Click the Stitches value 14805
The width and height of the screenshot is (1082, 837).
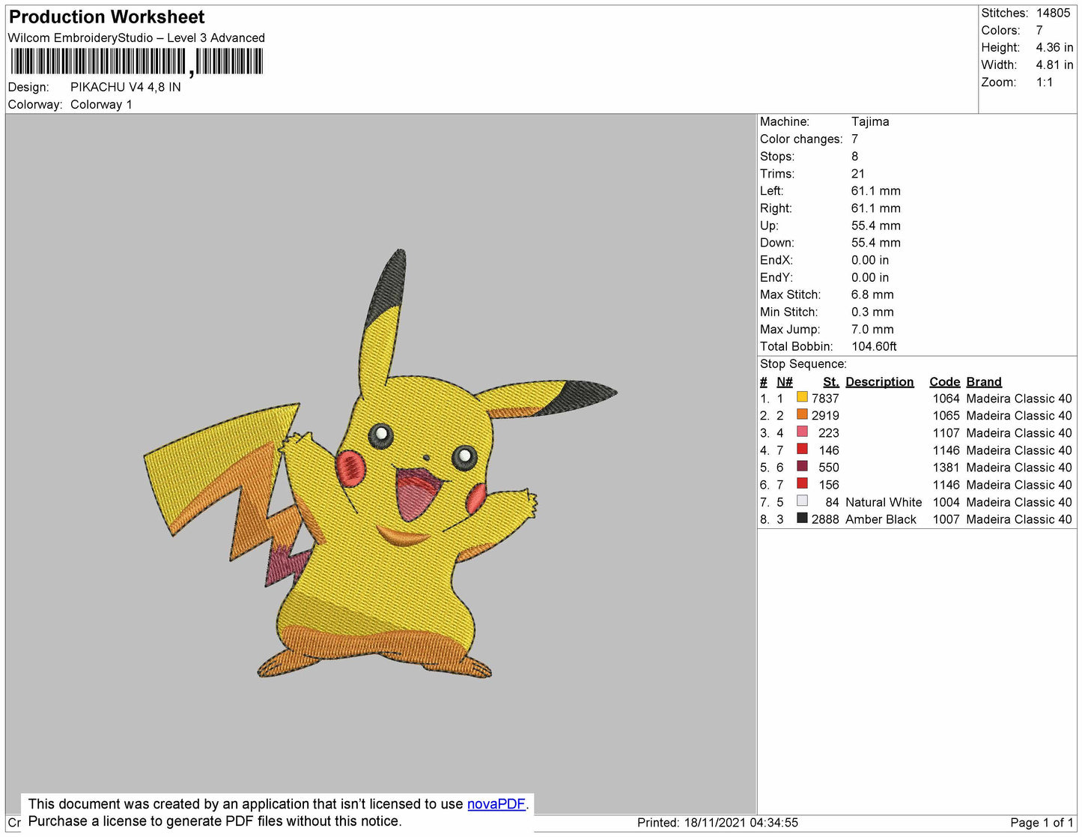point(1052,13)
